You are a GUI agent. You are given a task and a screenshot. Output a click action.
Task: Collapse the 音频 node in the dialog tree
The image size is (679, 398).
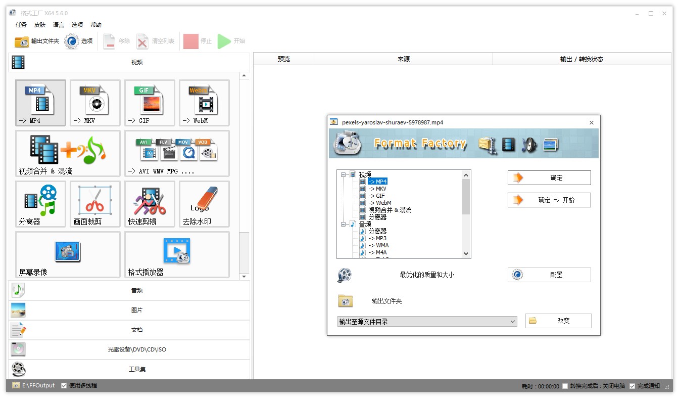[x=344, y=224]
